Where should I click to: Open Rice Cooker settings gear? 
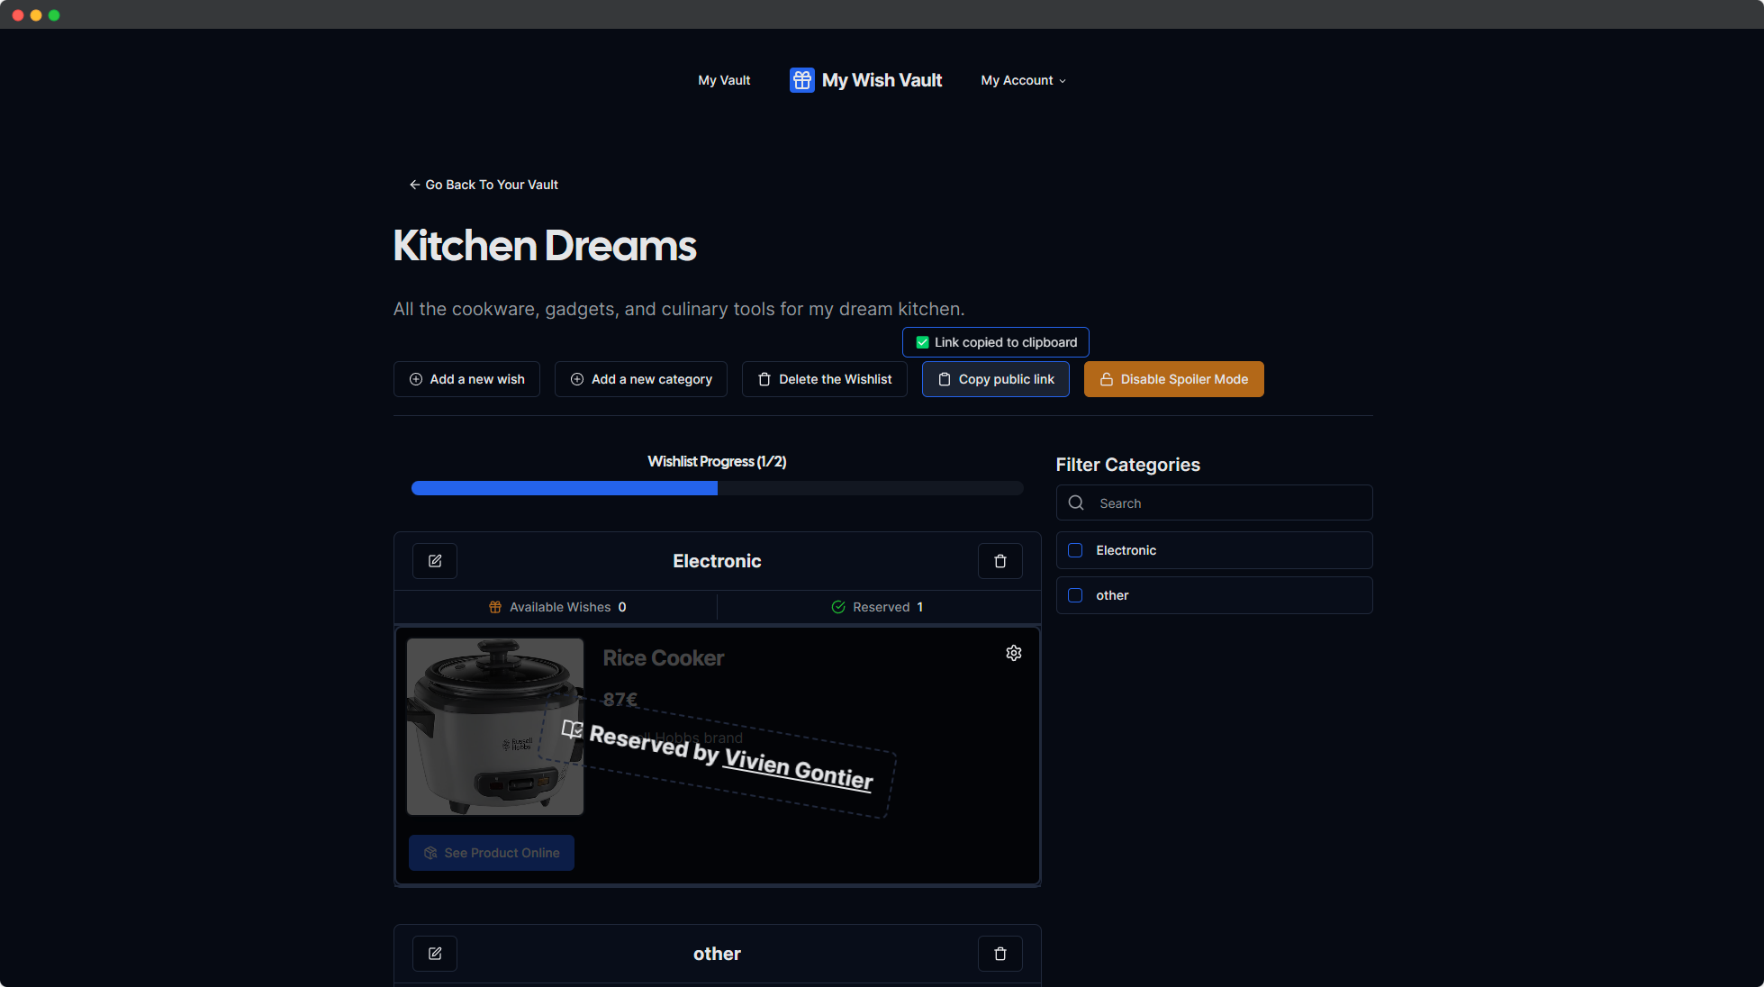[1014, 653]
